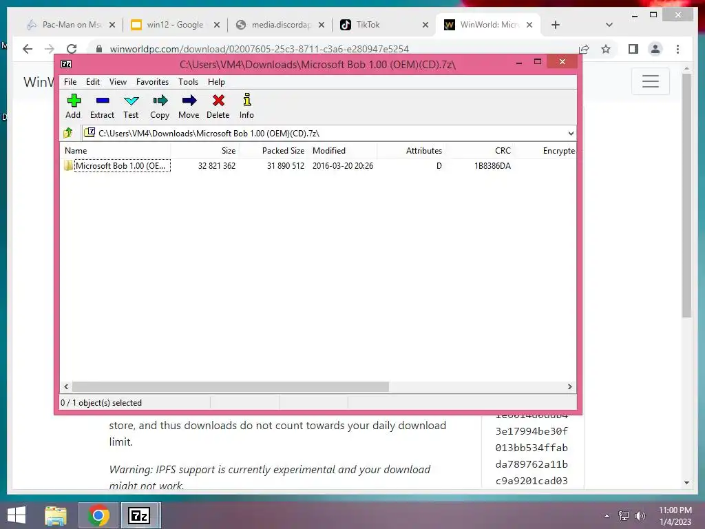Click the Extract toolbar icon
Image resolution: width=705 pixels, height=529 pixels.
(102, 105)
